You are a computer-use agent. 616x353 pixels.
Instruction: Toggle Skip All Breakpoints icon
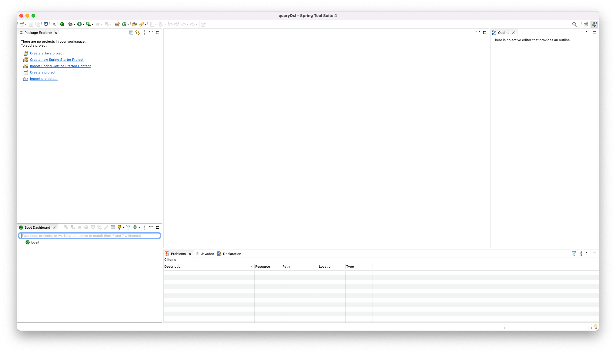(54, 24)
